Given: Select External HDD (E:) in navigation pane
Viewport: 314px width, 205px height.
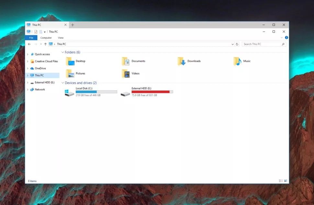Looking at the screenshot, I should point(45,83).
